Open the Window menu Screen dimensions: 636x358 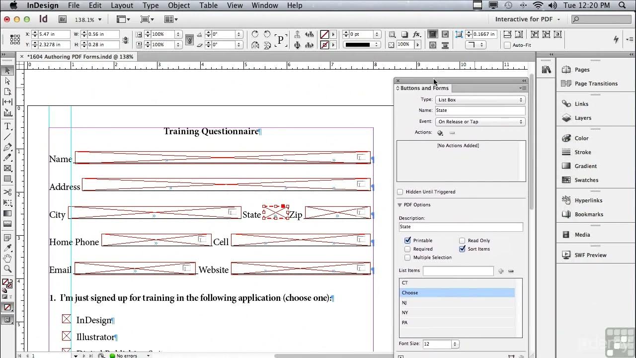[265, 5]
